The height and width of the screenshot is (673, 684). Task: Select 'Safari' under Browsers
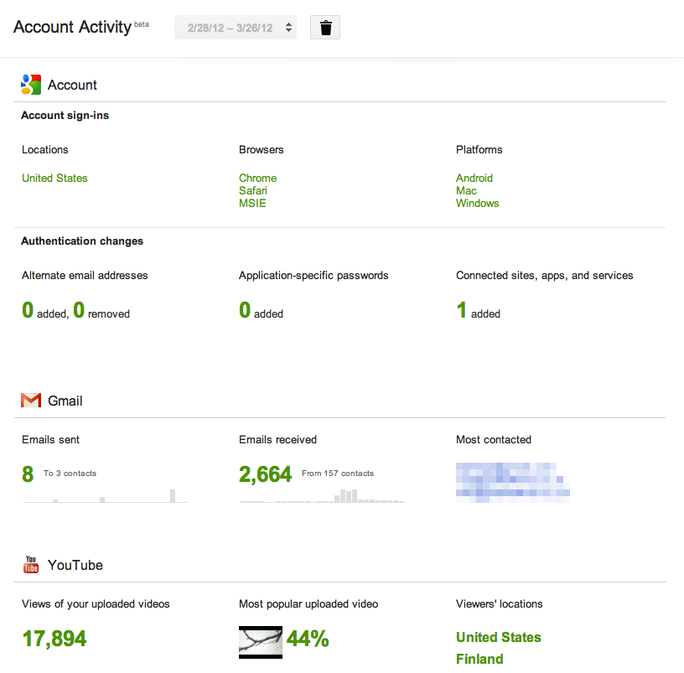[253, 190]
